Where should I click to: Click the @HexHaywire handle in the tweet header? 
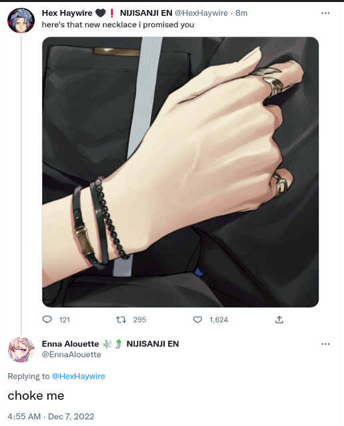pos(201,13)
